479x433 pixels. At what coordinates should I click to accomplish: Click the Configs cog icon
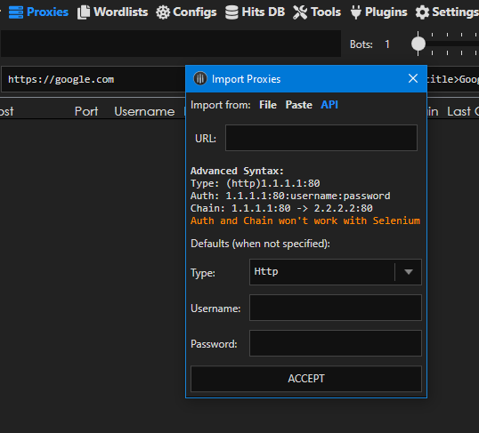coord(163,12)
